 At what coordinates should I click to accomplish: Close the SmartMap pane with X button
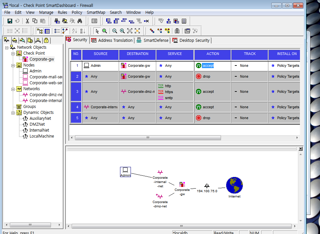[x=301, y=149]
